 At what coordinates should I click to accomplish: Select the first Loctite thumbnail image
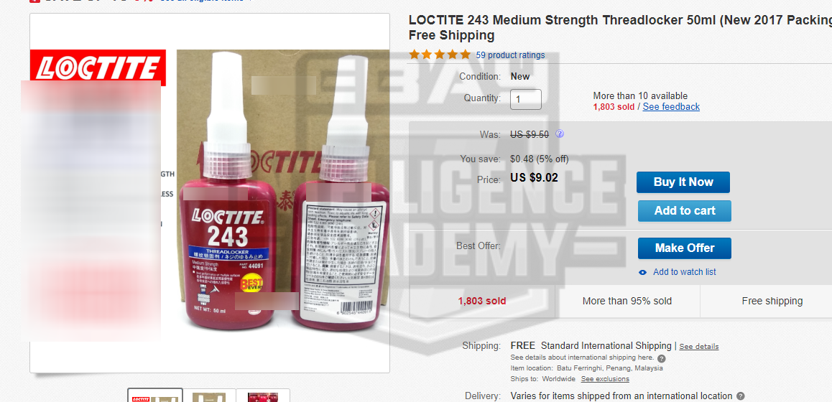(x=155, y=395)
